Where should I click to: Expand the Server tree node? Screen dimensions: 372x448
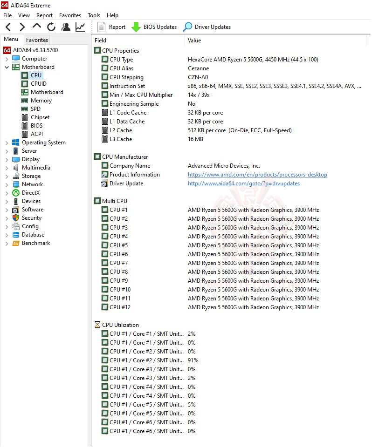click(7, 151)
